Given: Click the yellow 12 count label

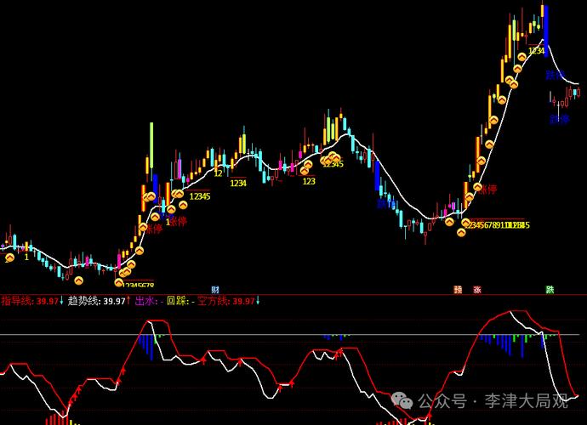Looking at the screenshot, I should [x=219, y=173].
